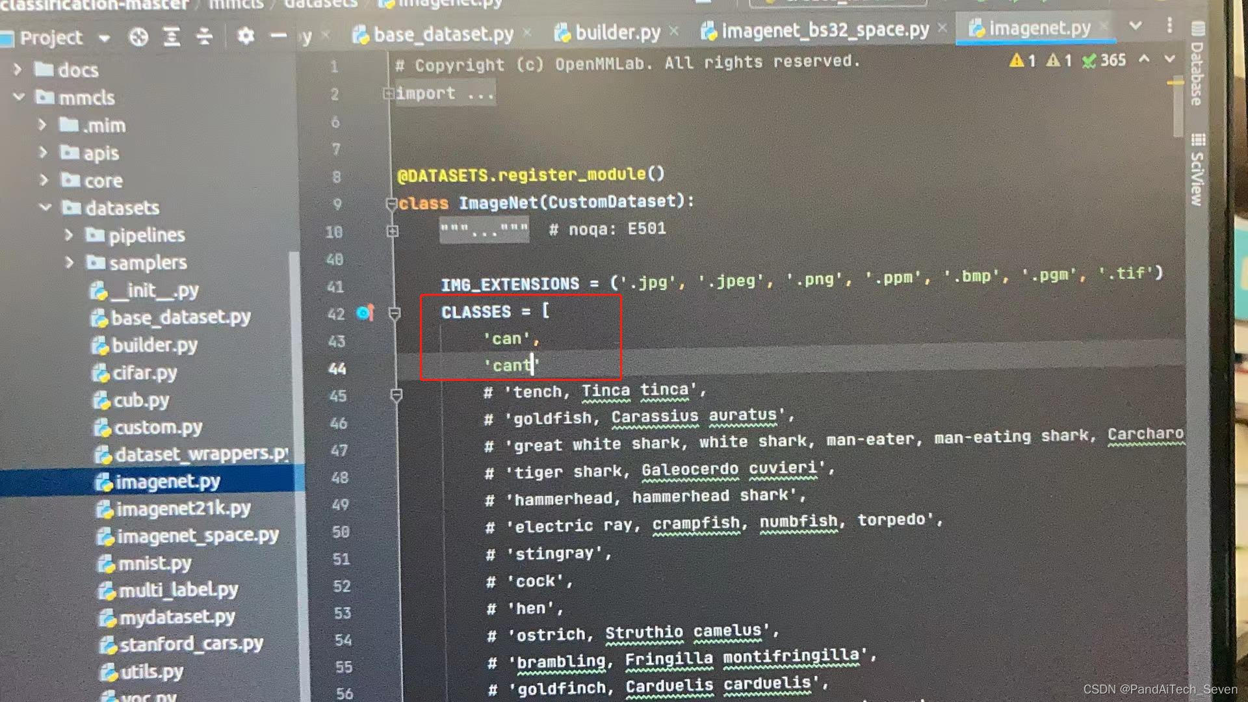1248x702 pixels.
Task: Open the editor kebab menu with three dots
Action: click(x=1170, y=26)
